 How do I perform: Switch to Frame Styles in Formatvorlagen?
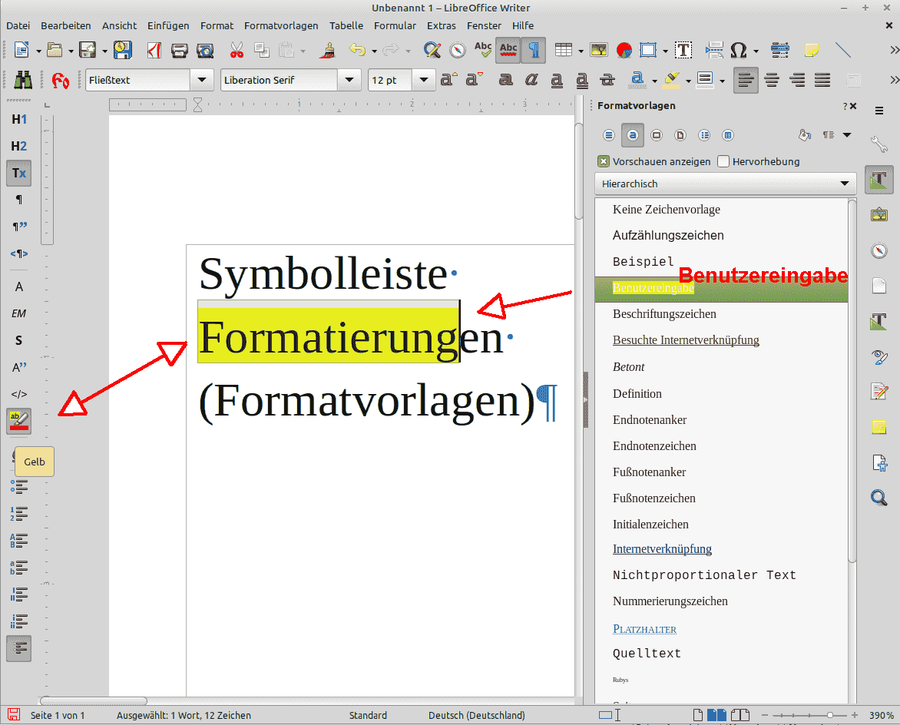pyautogui.click(x=657, y=135)
